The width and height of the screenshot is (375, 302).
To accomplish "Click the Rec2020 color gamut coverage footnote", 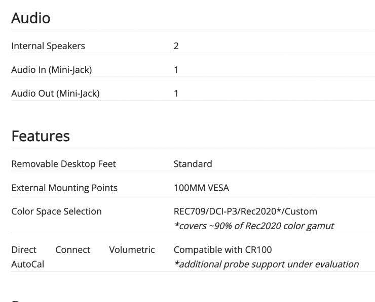I will click(253, 226).
